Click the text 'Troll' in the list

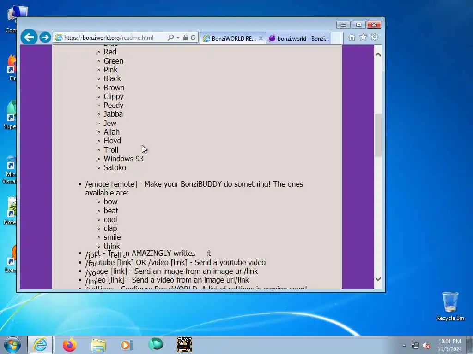(111, 150)
